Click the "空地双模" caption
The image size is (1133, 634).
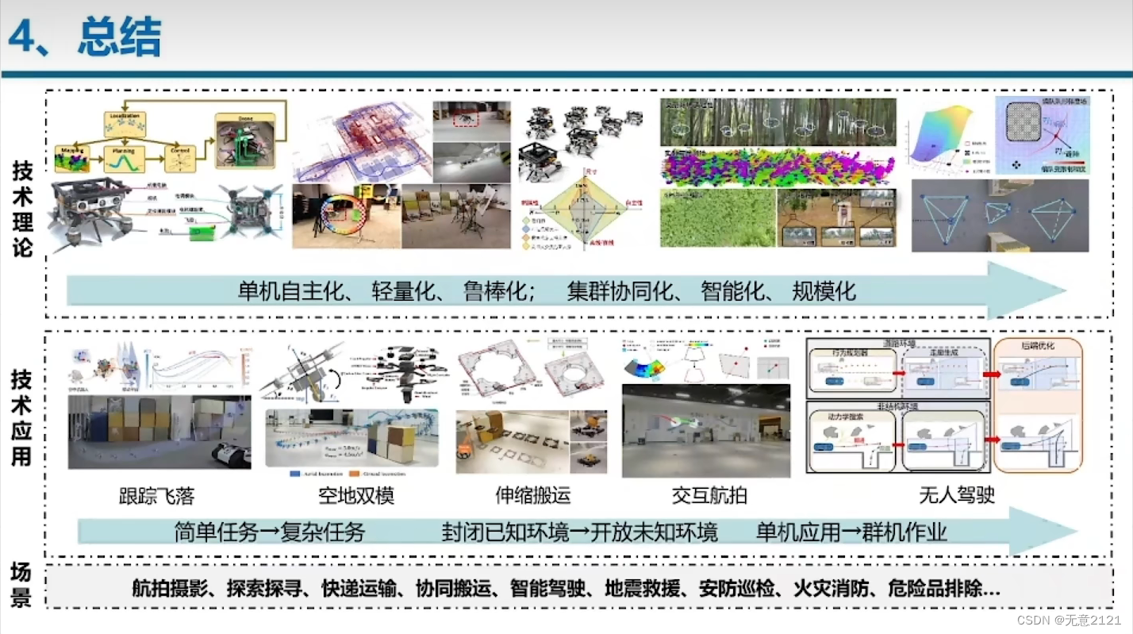(x=356, y=497)
